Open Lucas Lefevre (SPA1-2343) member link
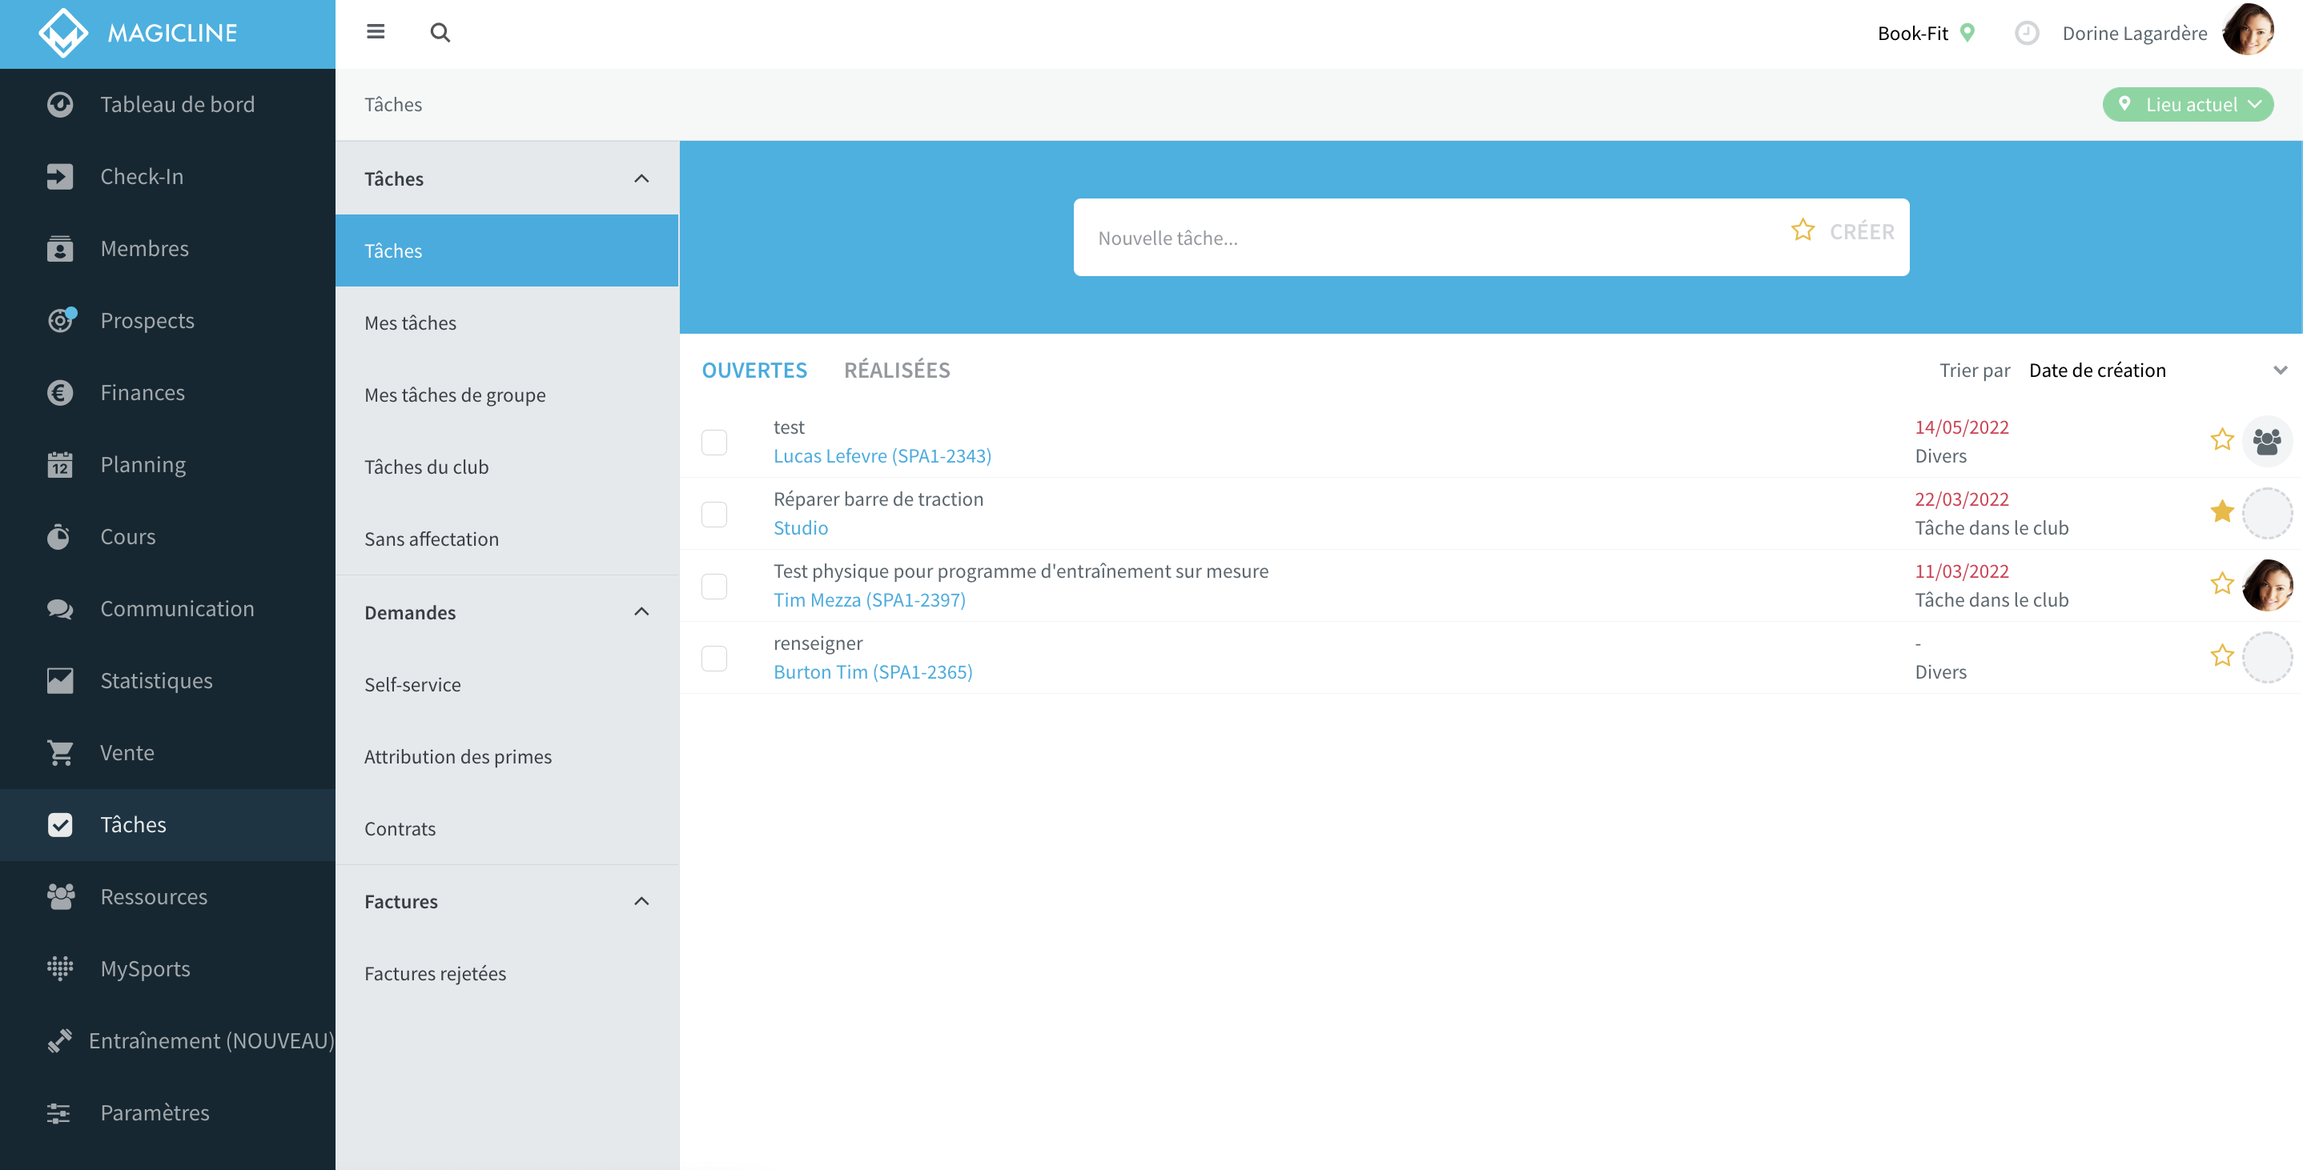 coord(882,456)
